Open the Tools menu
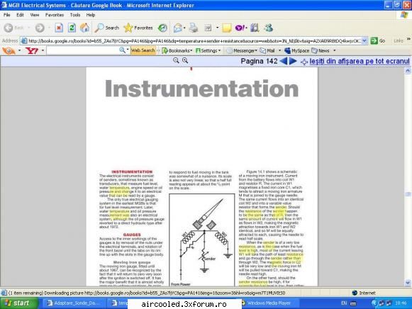Image resolution: width=412 pixels, height=309 pixels. pos(75,15)
